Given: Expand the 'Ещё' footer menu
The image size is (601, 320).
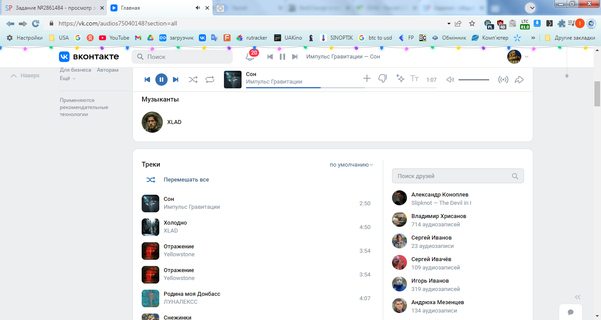Looking at the screenshot, I should coord(68,78).
